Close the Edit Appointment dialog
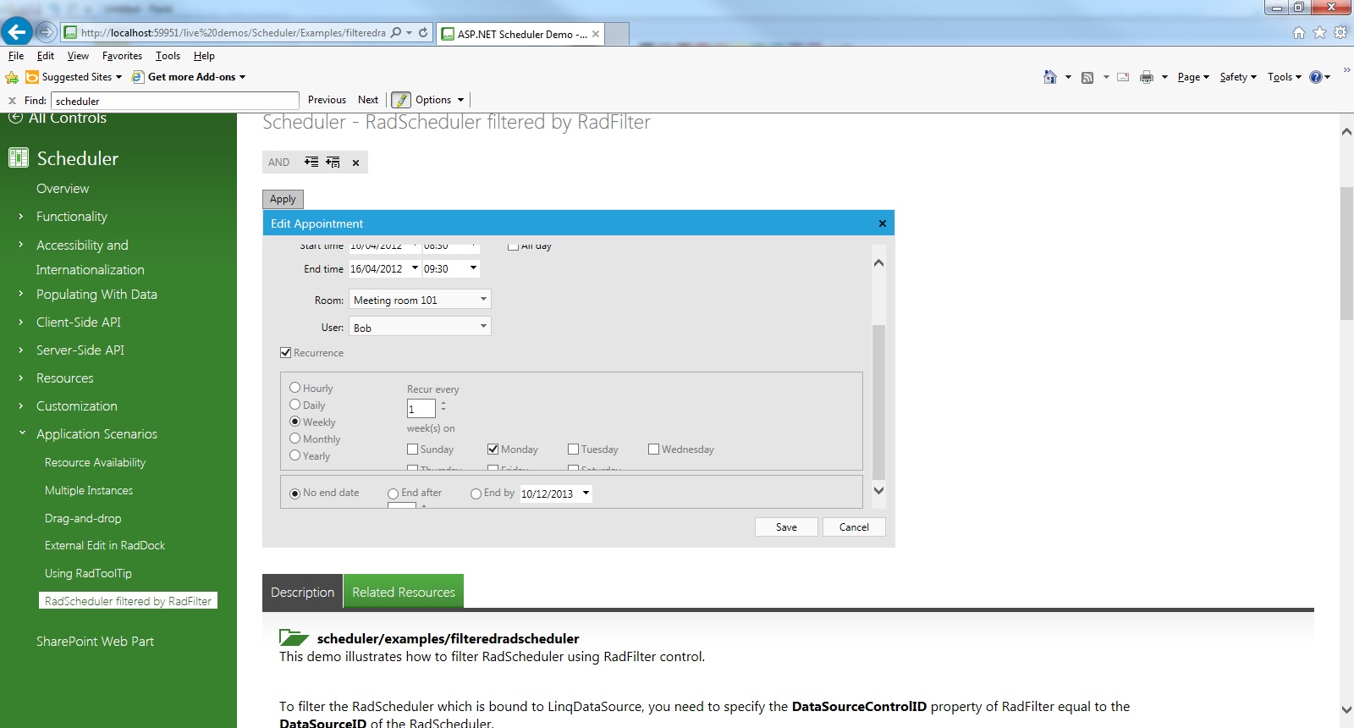Viewport: 1354px width, 728px height. tap(883, 223)
